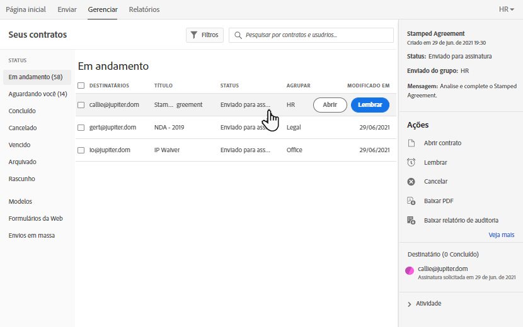The image size is (523, 327).
Task: Click the Baixar PDF icon
Action: click(411, 201)
